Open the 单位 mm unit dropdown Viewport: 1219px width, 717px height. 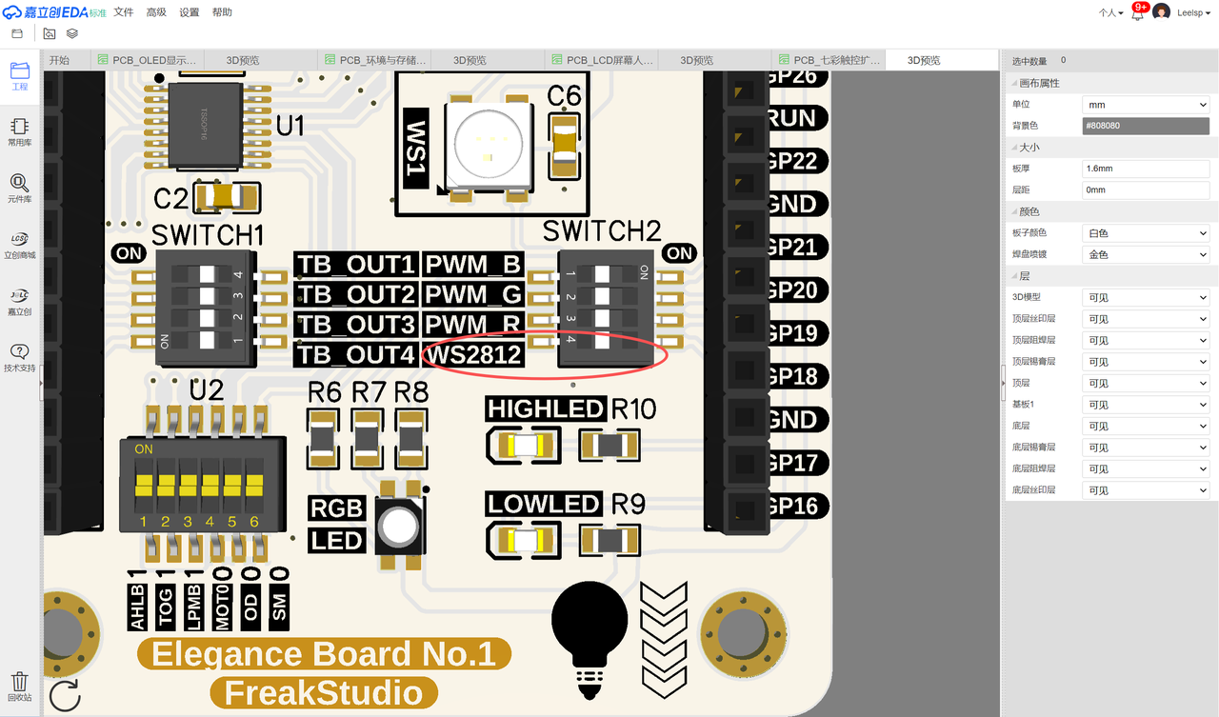coord(1147,105)
